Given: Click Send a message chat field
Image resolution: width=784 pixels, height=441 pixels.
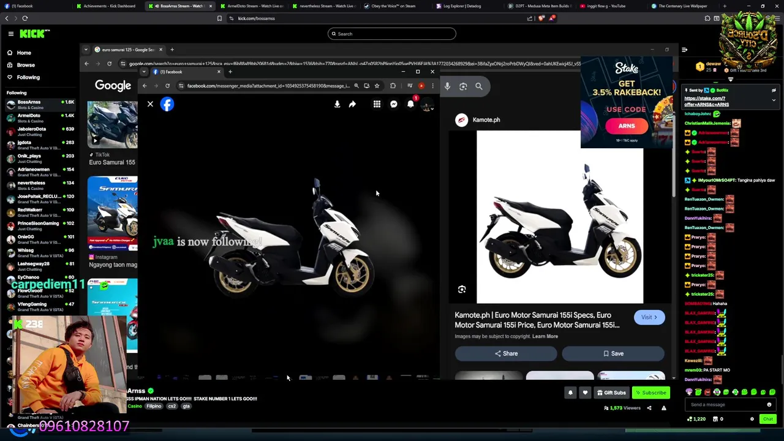Looking at the screenshot, I should tap(726, 404).
